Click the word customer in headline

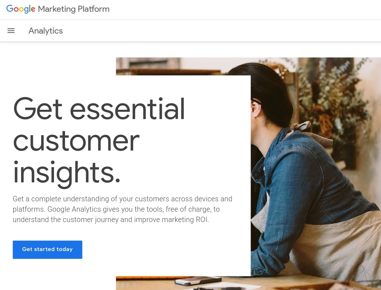76,141
